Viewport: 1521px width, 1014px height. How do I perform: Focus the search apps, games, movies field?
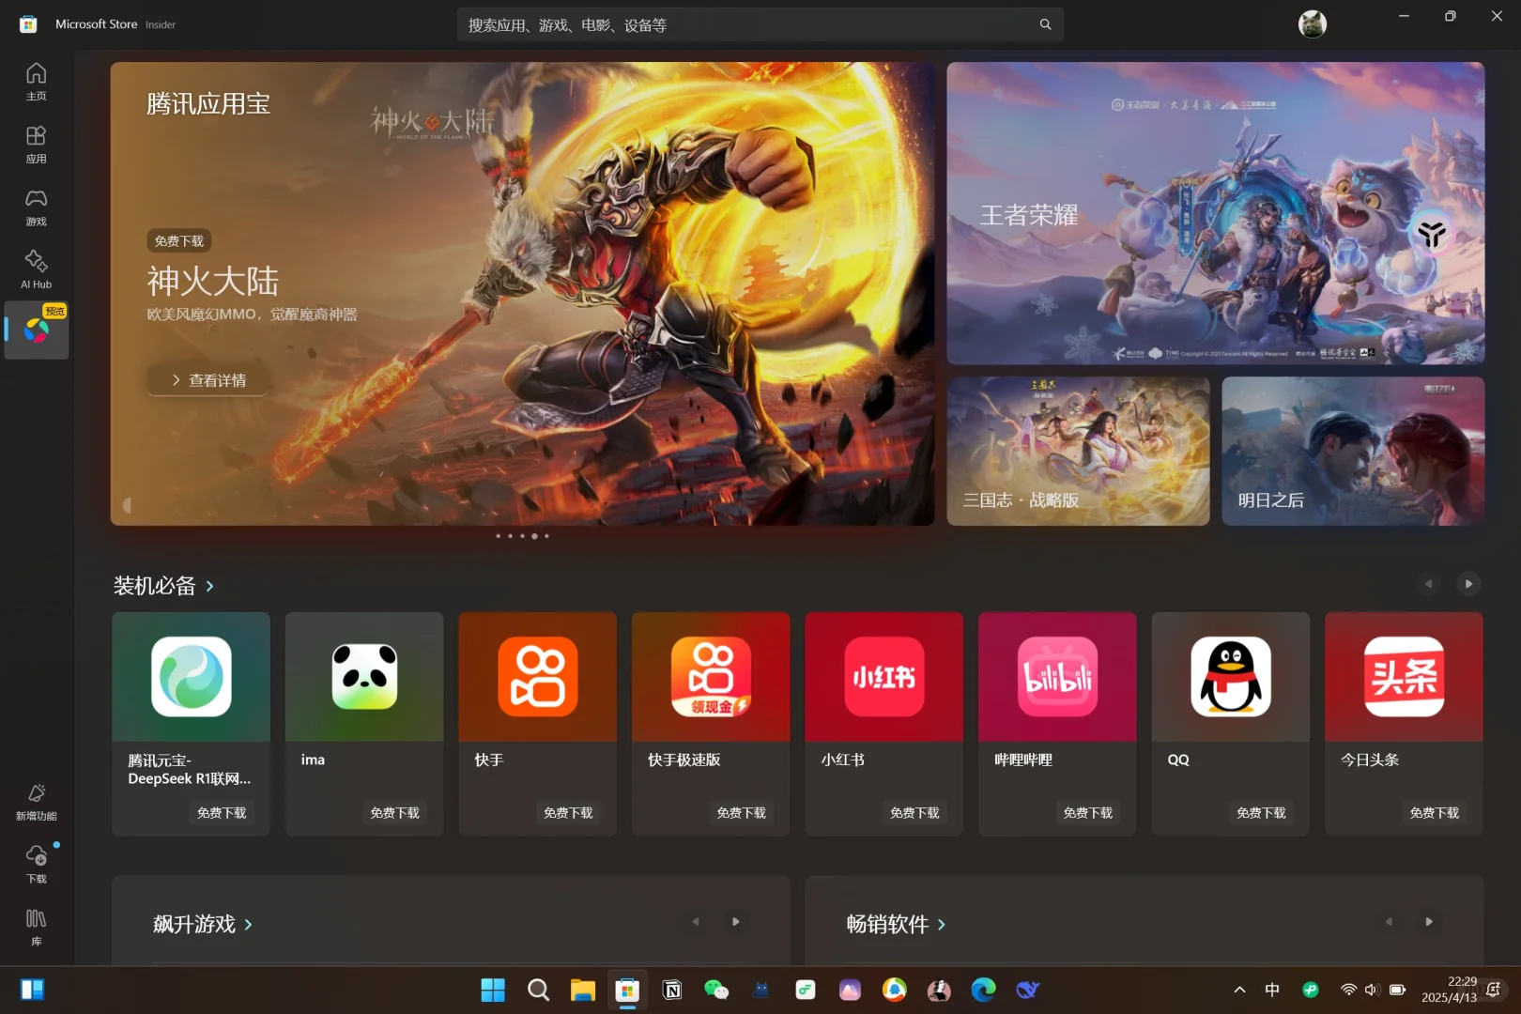coord(760,24)
